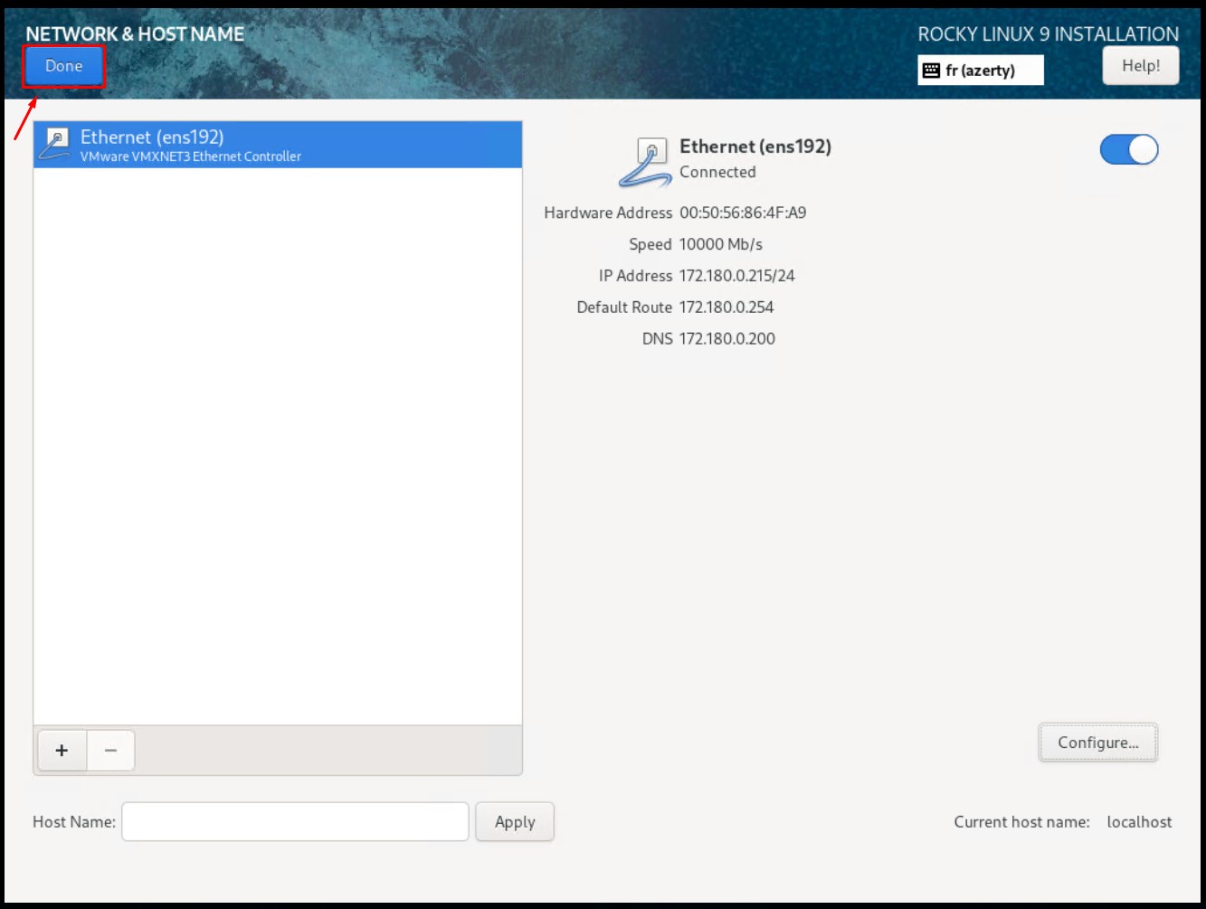The height and width of the screenshot is (909, 1206).
Task: Click the default route value 172.180.0.254
Action: pos(726,308)
